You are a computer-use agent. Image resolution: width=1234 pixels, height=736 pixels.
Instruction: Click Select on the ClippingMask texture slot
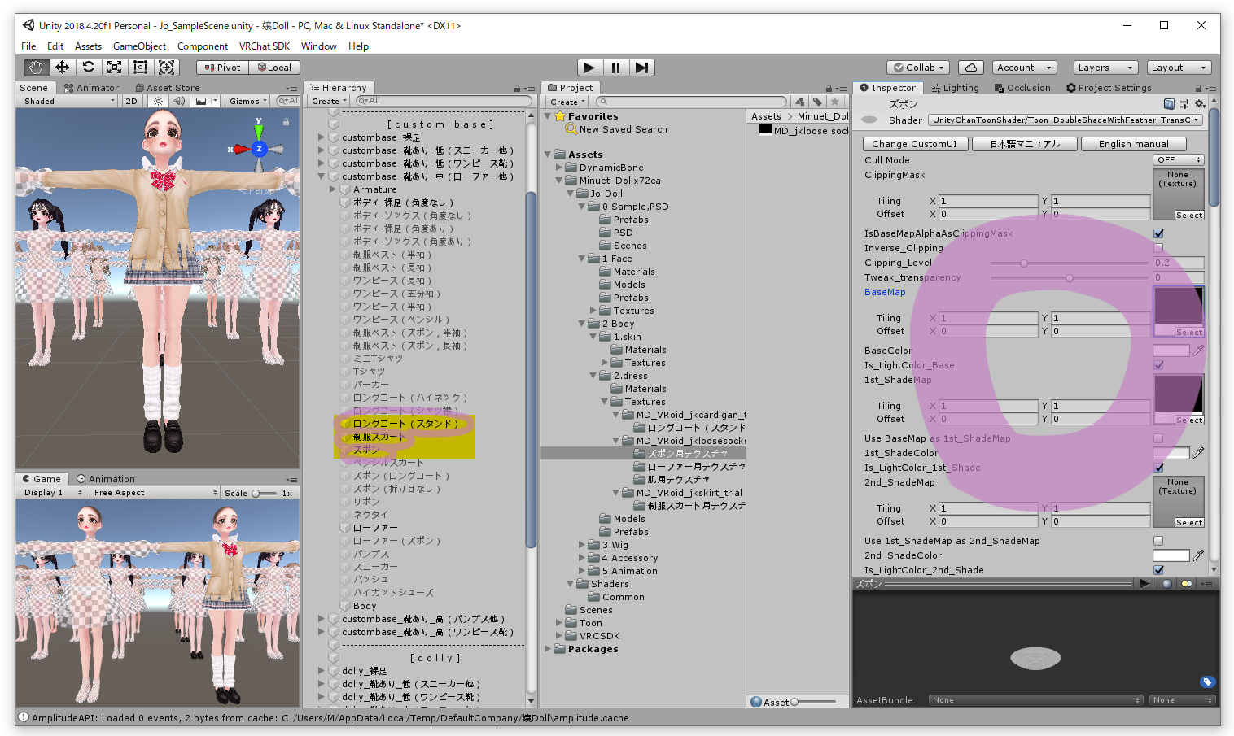[x=1188, y=215]
